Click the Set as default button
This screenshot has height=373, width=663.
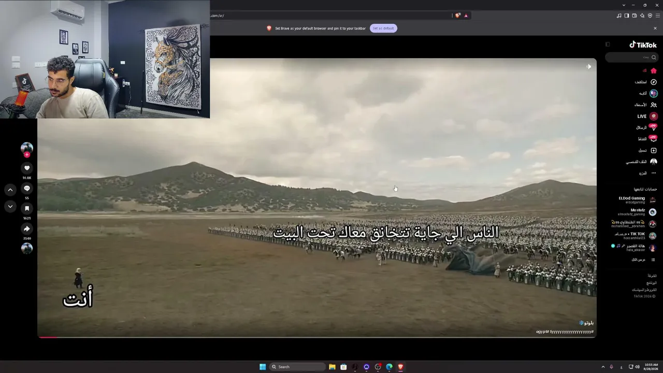pyautogui.click(x=383, y=28)
